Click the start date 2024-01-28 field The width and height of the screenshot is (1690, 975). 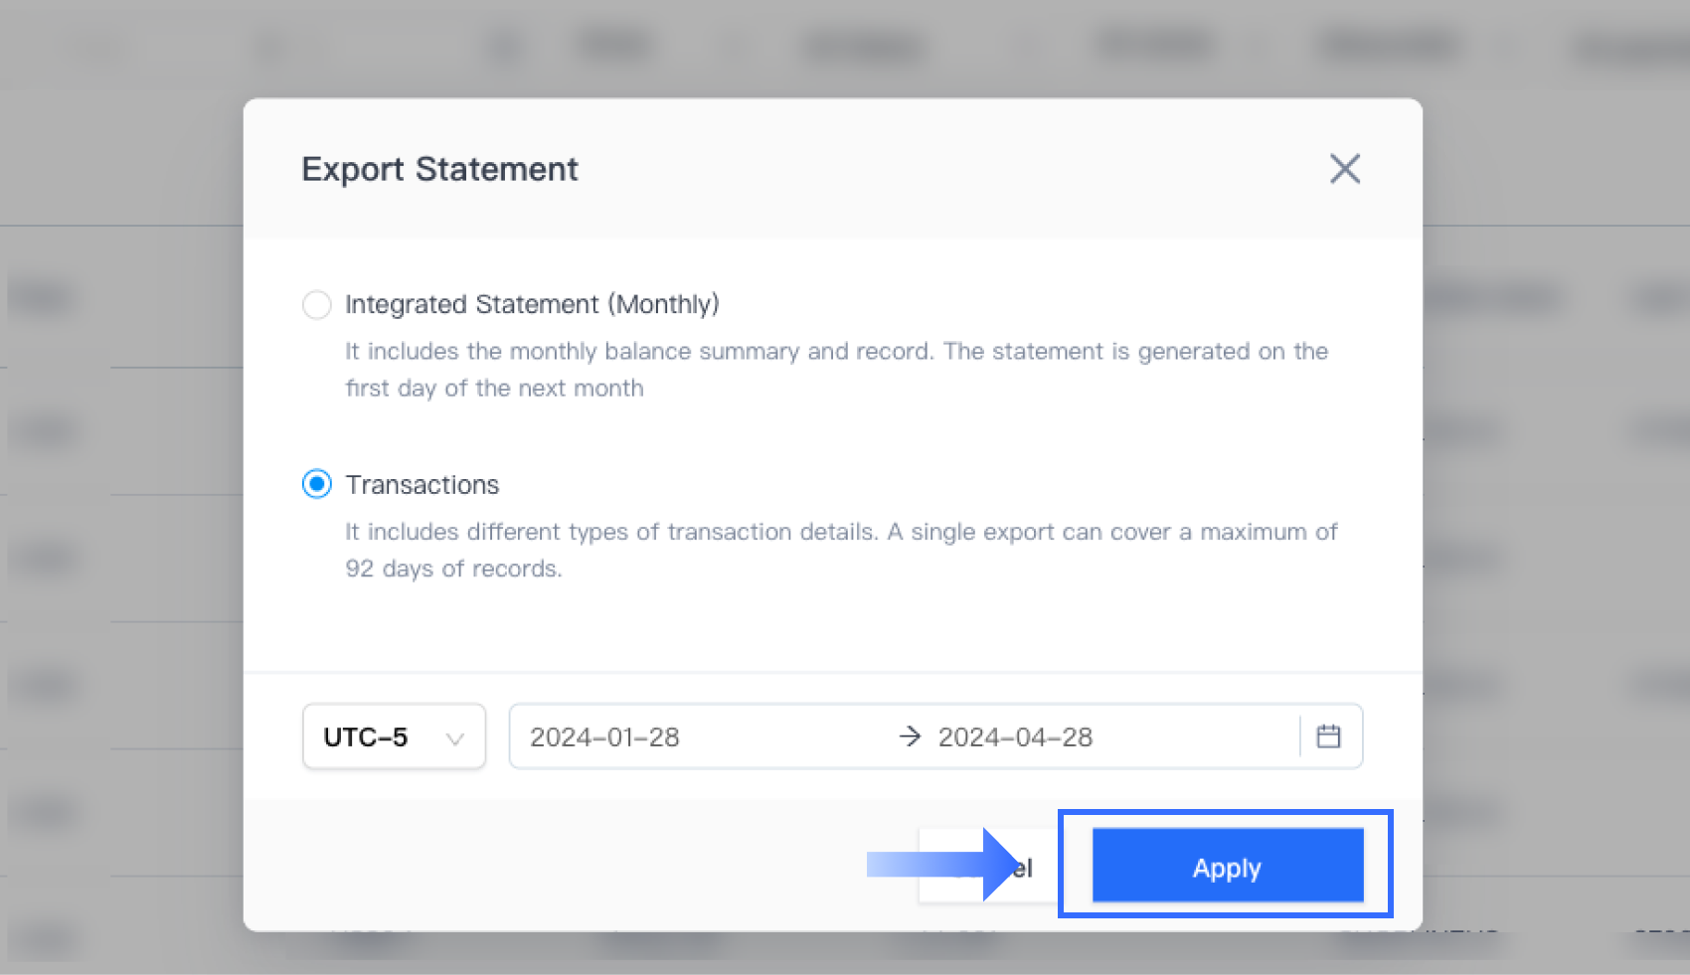[604, 736]
